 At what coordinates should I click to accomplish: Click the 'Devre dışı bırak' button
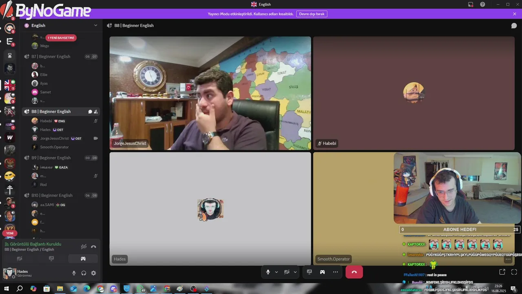(312, 14)
